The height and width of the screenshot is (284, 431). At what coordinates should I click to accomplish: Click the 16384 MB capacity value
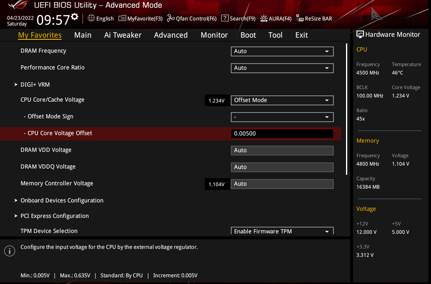(x=368, y=187)
